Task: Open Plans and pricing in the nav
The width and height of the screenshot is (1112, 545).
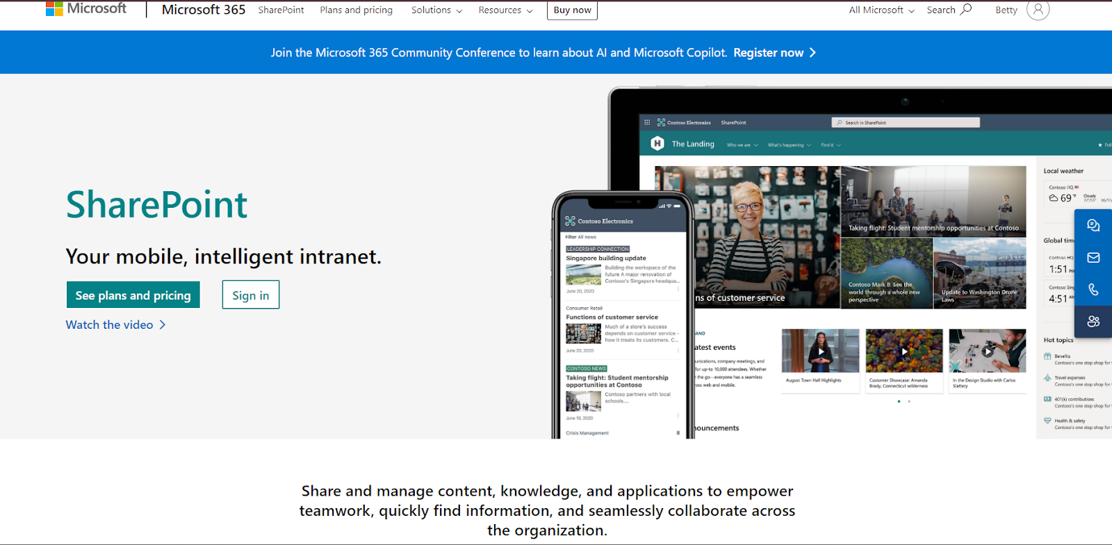Action: [356, 10]
